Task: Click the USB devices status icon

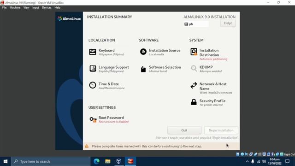Action: [x=255, y=154]
